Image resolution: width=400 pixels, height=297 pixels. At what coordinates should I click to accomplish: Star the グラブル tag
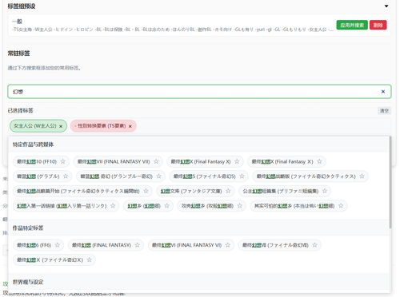(66, 176)
